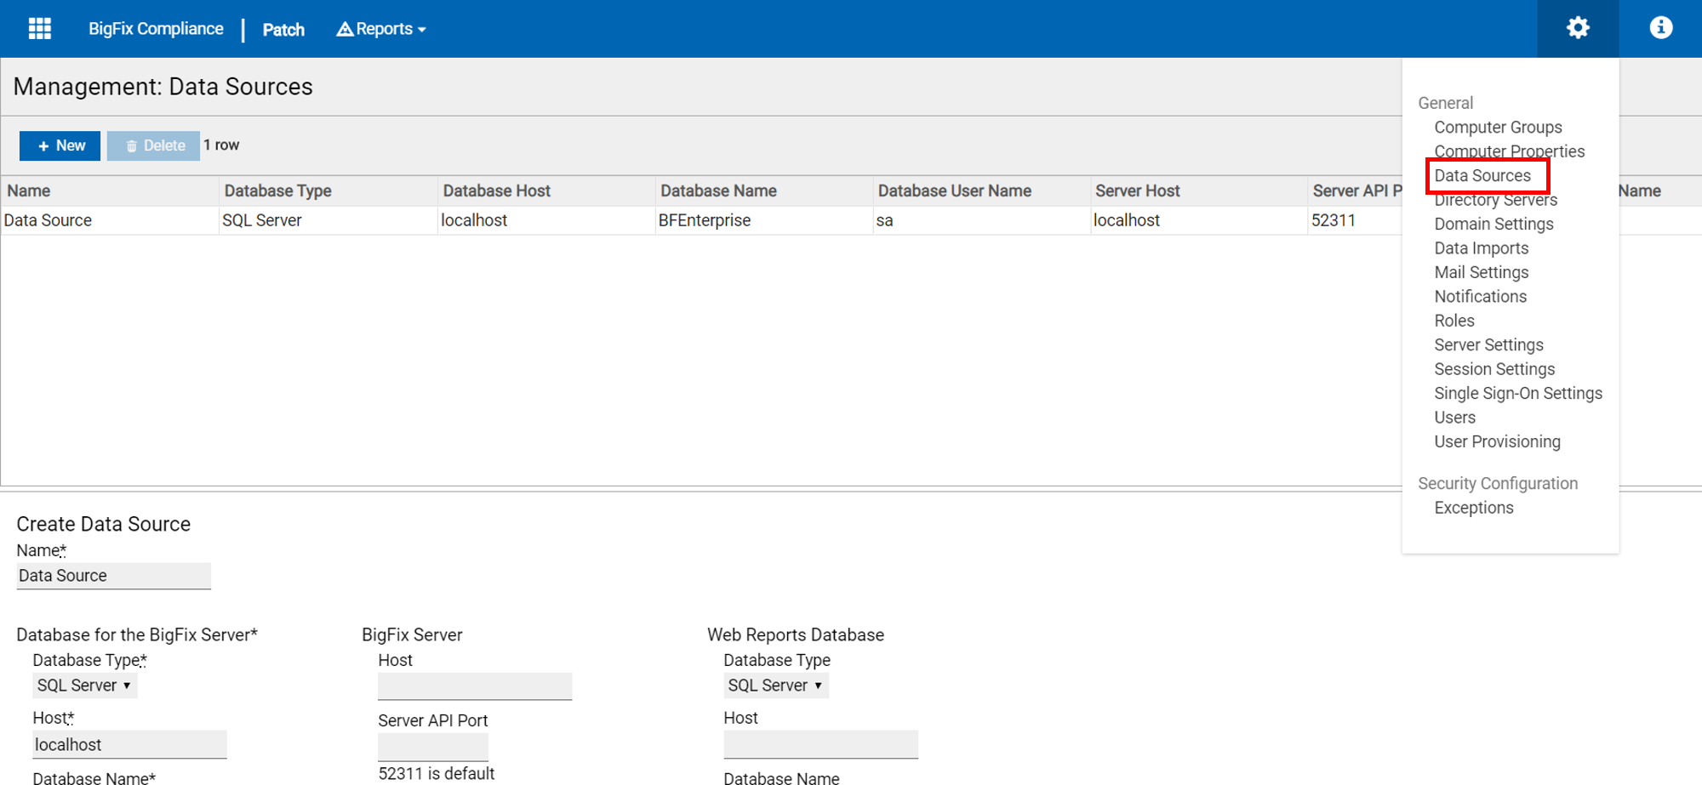1702x785 pixels.
Task: Click the Reports warning triangle icon
Action: pyautogui.click(x=345, y=30)
